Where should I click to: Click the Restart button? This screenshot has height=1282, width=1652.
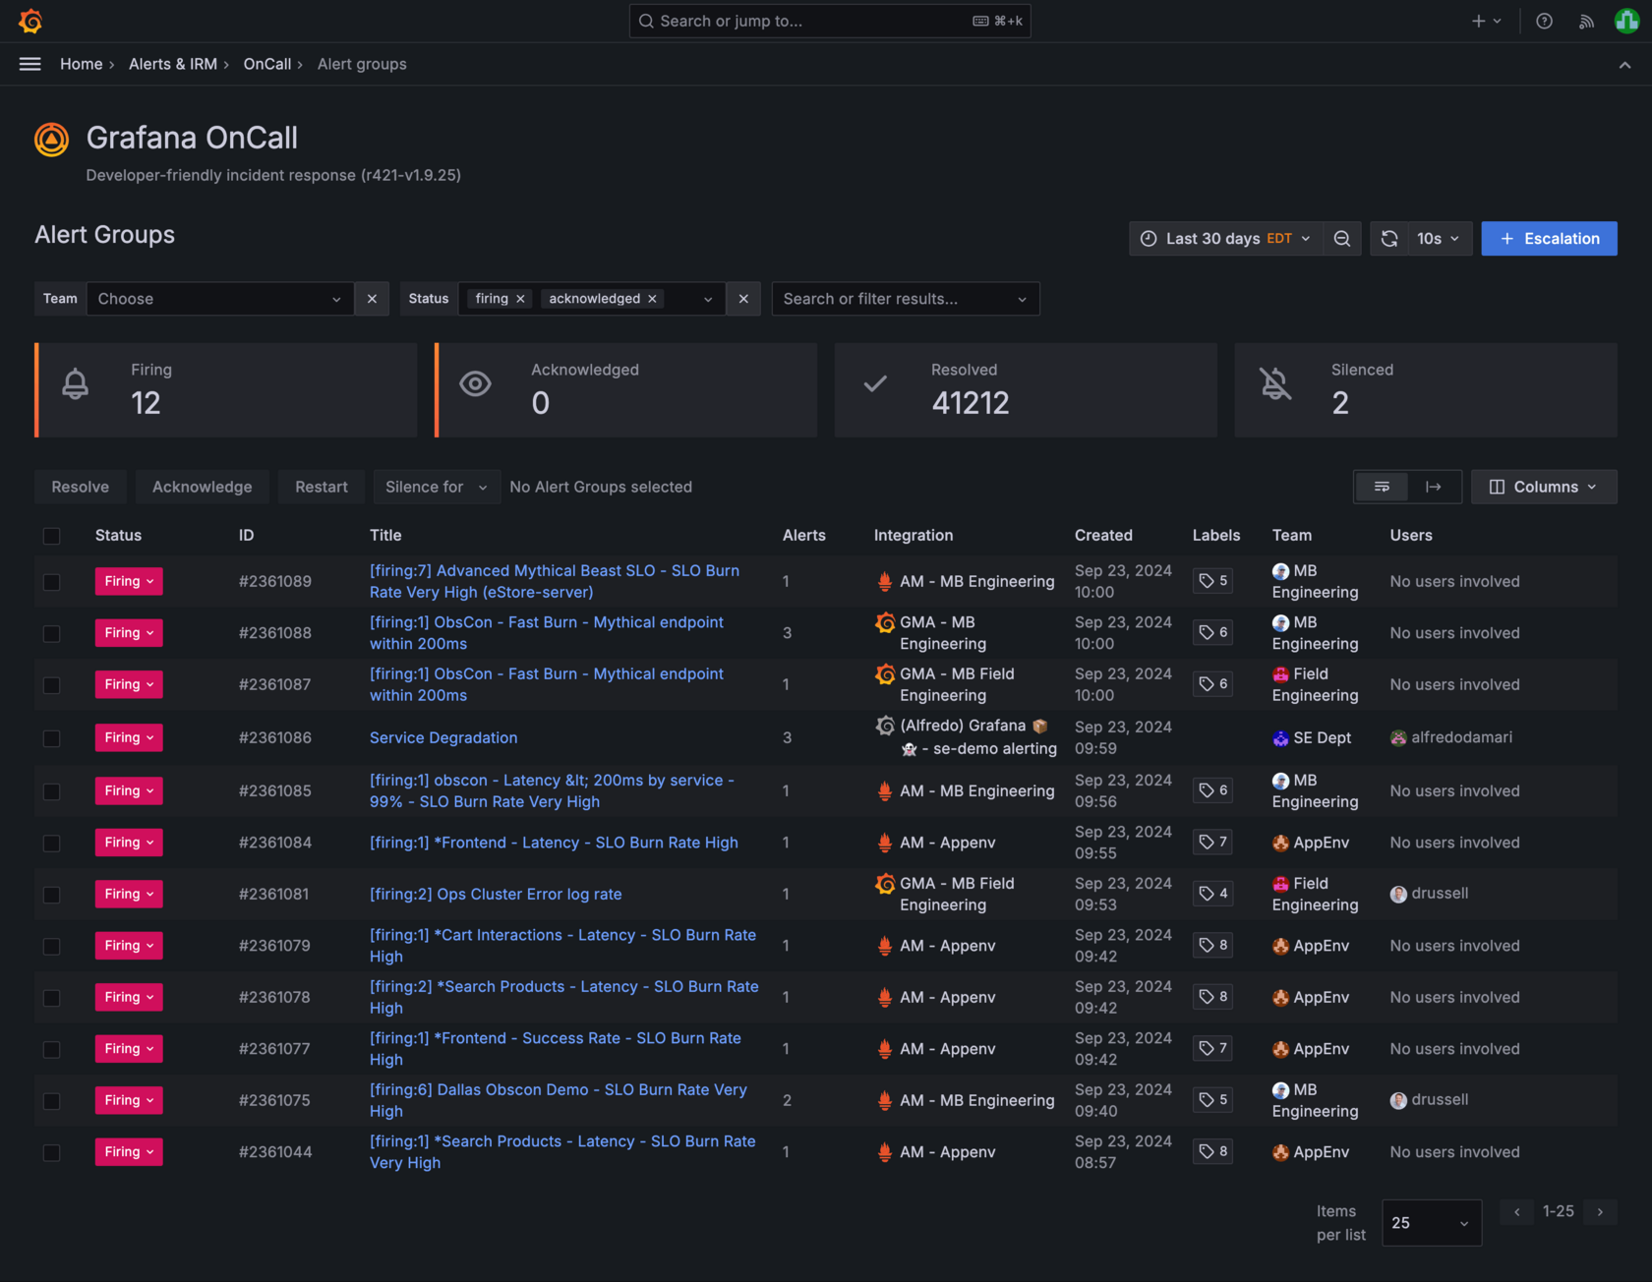point(322,487)
